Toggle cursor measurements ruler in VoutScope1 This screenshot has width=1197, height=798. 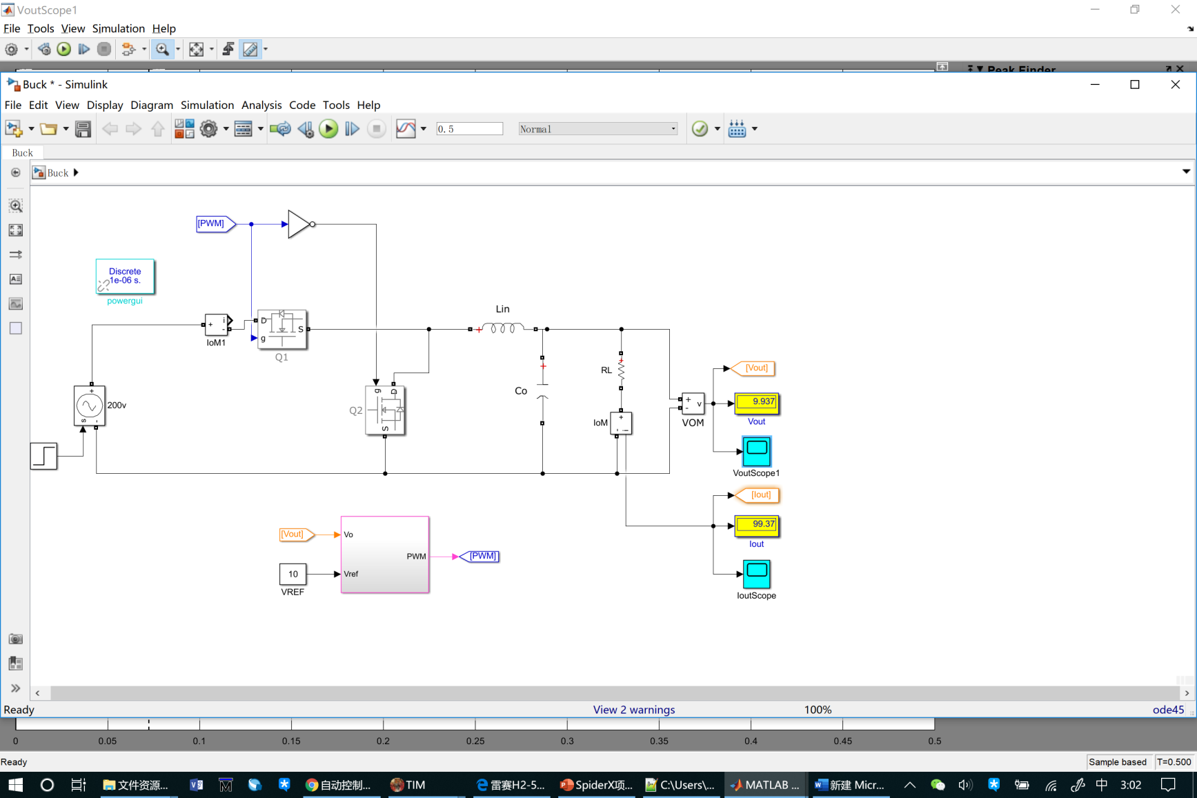[x=250, y=49]
